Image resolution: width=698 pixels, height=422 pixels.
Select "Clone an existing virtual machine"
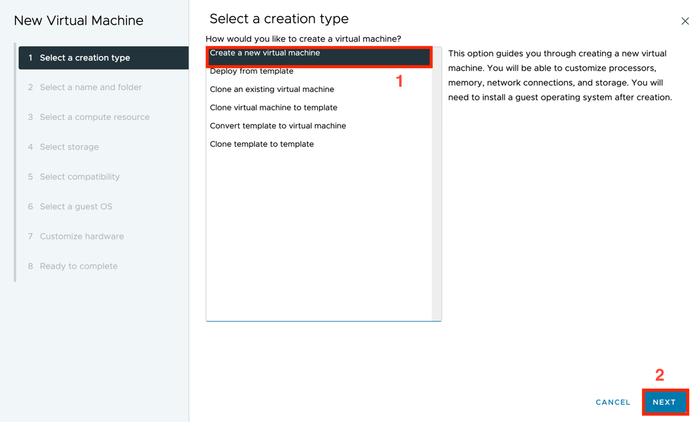[272, 90]
